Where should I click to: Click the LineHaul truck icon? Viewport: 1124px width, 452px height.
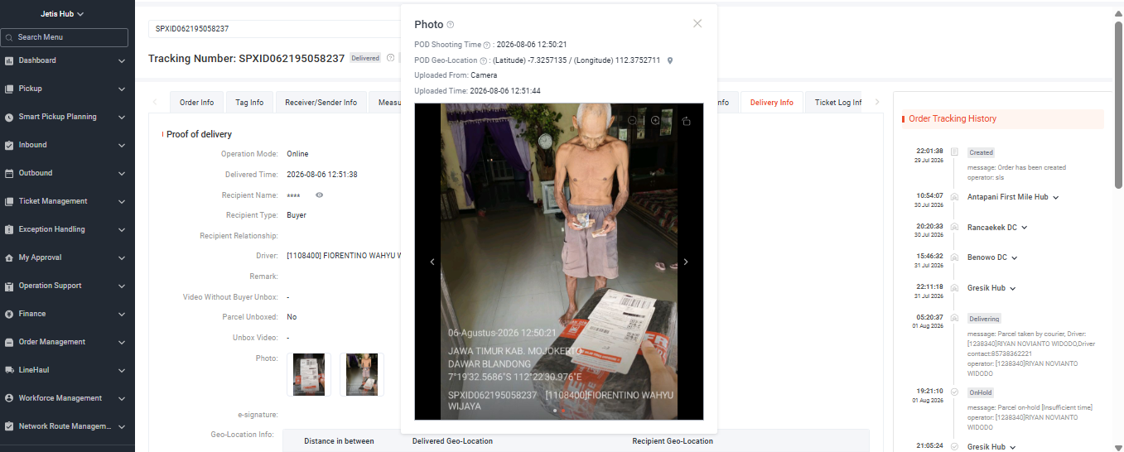(x=9, y=370)
